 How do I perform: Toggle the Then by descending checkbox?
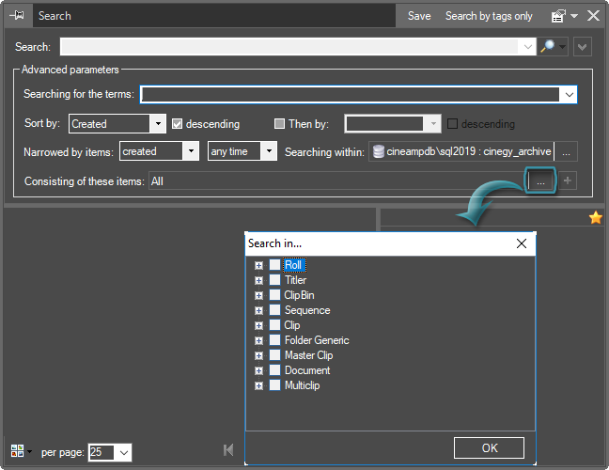click(x=452, y=123)
